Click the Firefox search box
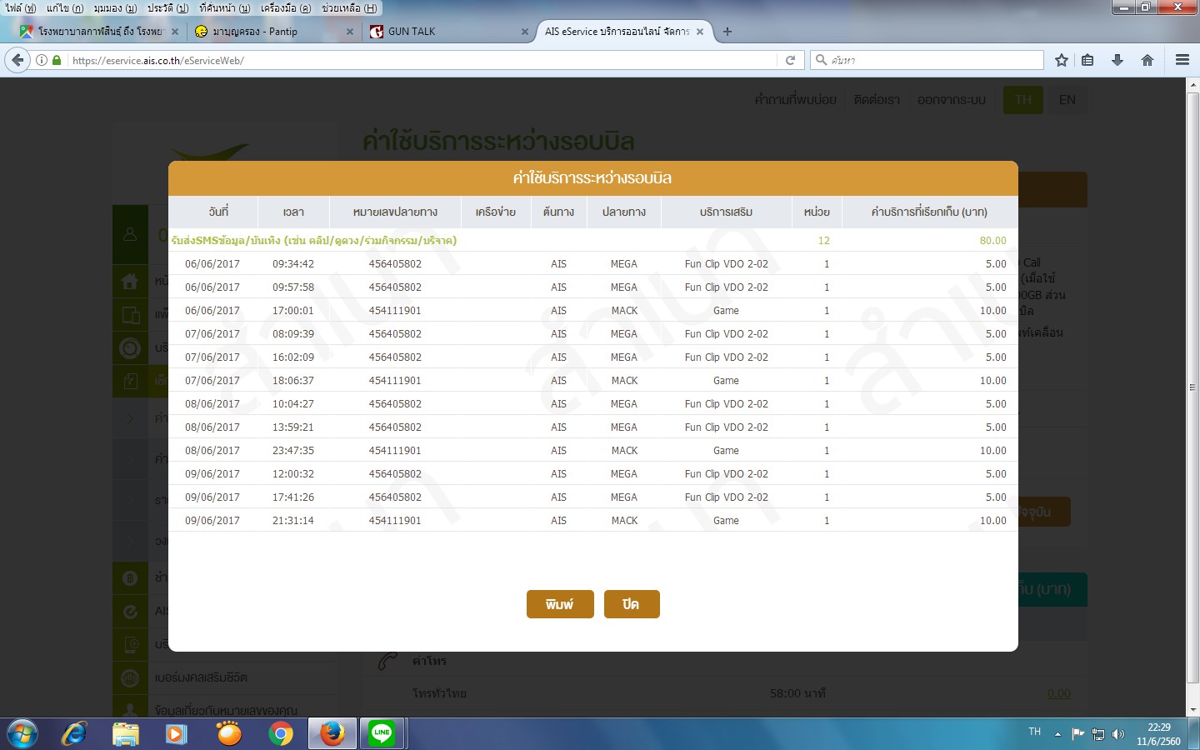Viewport: 1200px width, 750px height. coord(927,60)
